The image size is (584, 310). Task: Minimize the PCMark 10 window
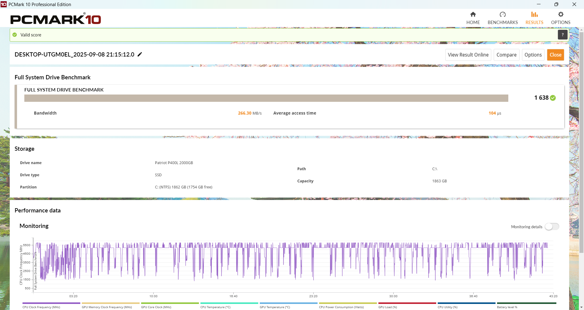[539, 4]
